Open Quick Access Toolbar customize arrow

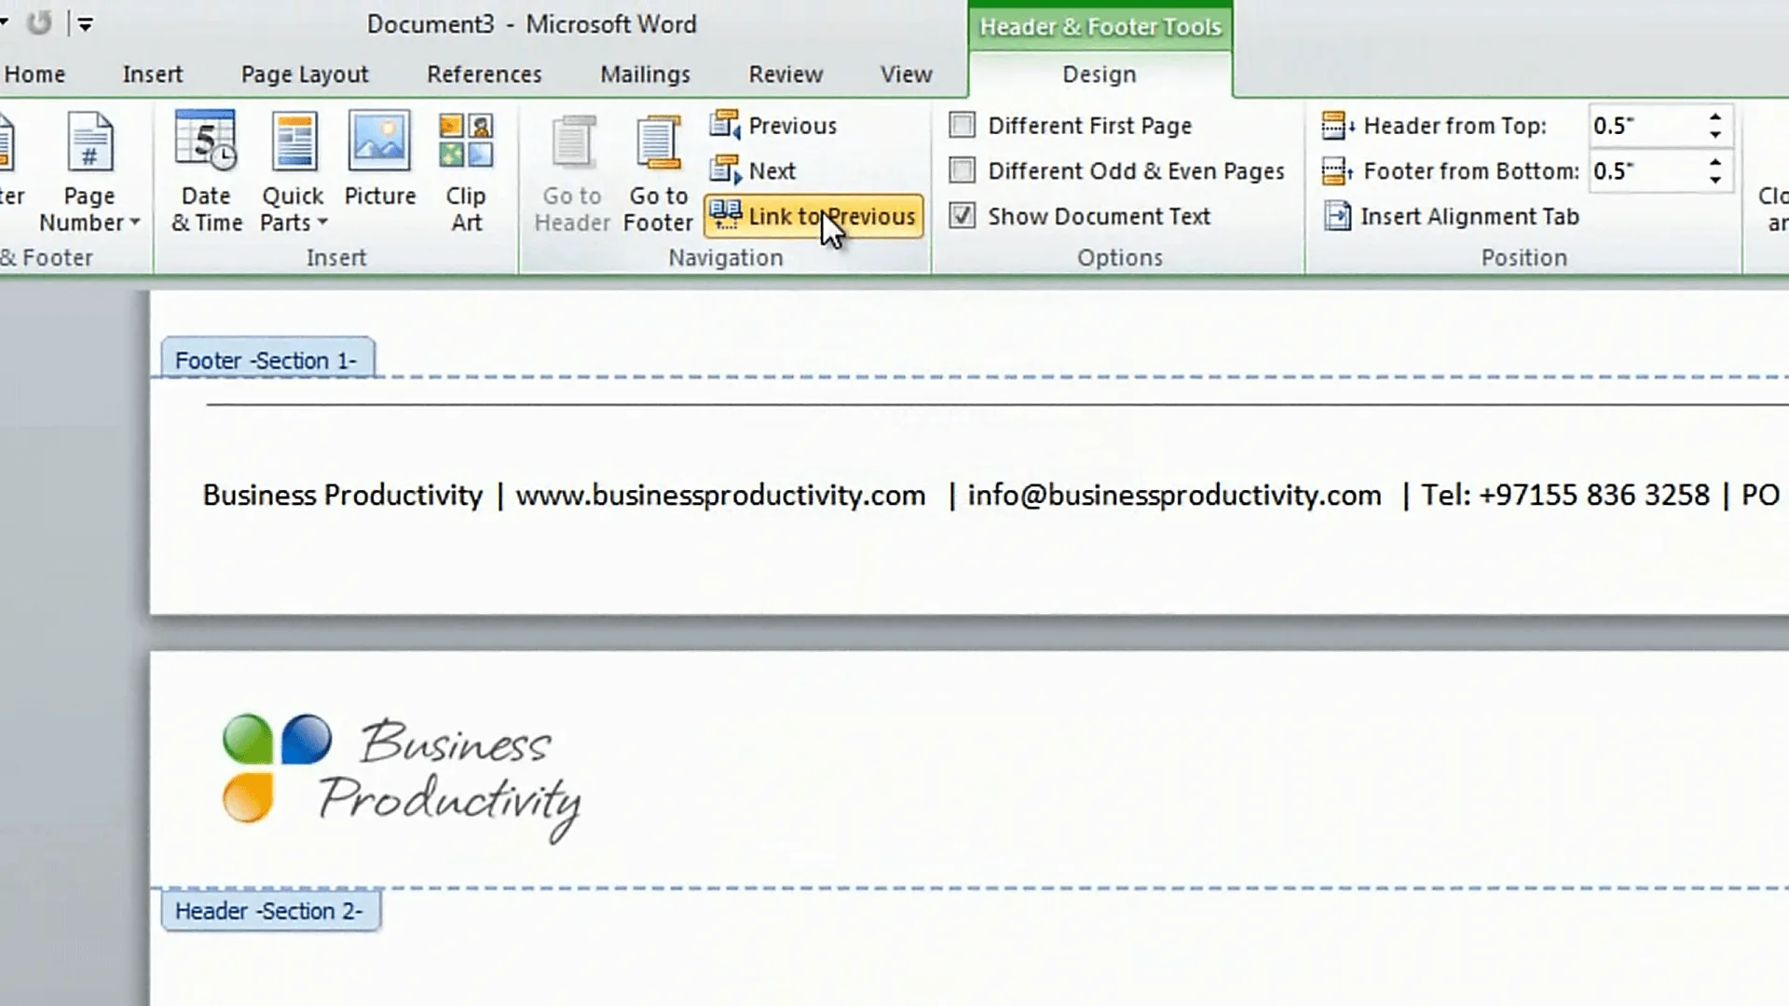[85, 25]
